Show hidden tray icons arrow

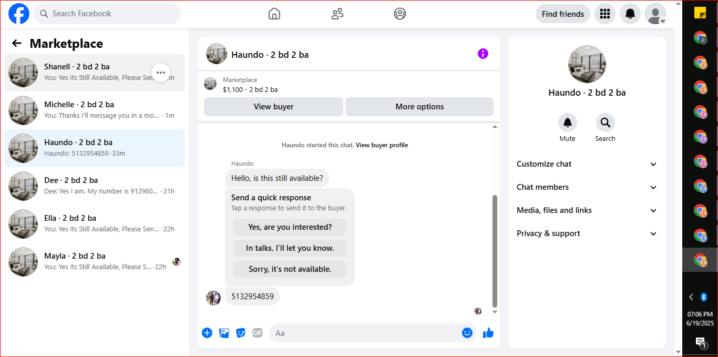coord(691,297)
